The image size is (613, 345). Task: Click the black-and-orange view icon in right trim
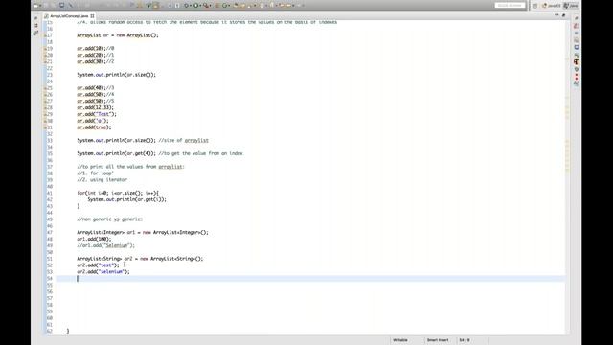pyautogui.click(x=577, y=61)
